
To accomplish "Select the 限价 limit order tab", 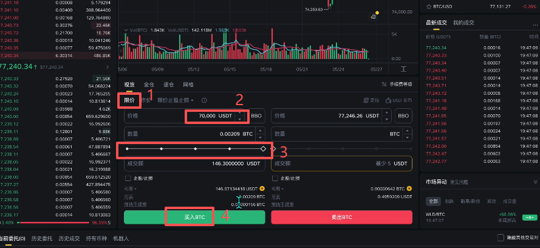I will click(129, 100).
